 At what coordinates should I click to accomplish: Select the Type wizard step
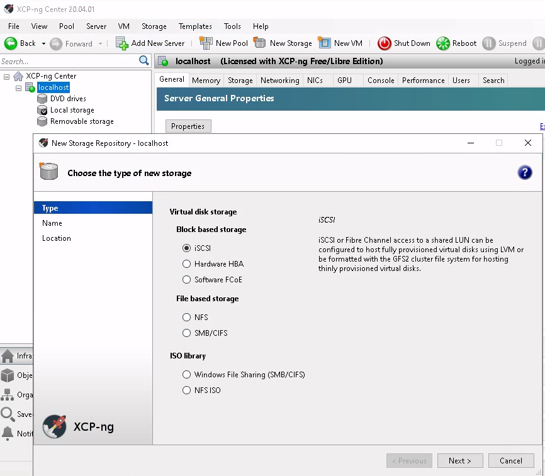(x=93, y=208)
